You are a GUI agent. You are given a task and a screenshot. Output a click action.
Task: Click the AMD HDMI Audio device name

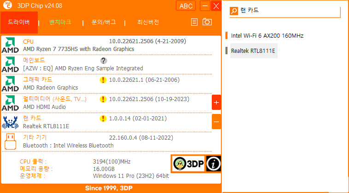point(45,107)
